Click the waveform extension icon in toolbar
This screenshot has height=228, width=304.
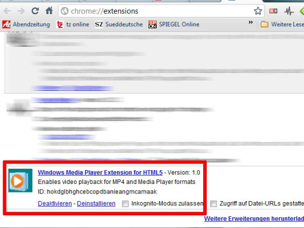[x=288, y=11]
